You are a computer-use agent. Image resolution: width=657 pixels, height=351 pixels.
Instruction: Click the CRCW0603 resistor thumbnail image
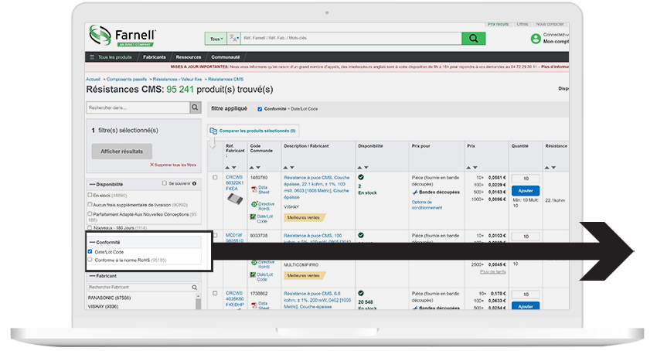(x=235, y=198)
